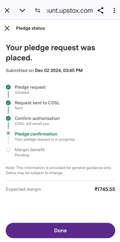Close the Pledge status page
Screen dimensions: 120x242
coord(7,28)
